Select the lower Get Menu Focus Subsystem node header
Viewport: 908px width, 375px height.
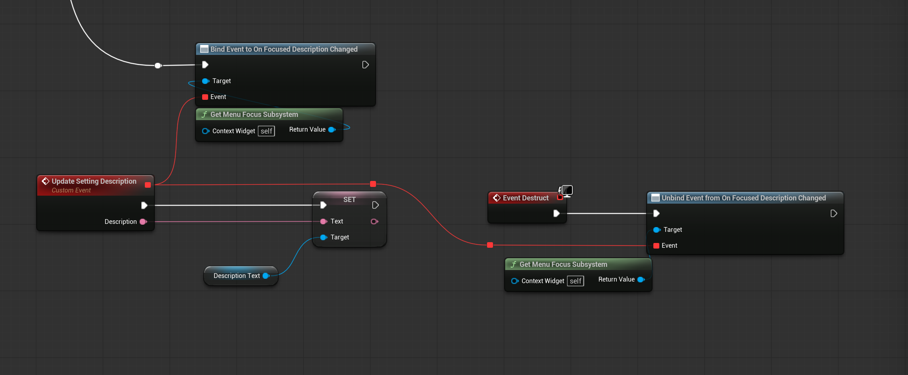click(578, 264)
